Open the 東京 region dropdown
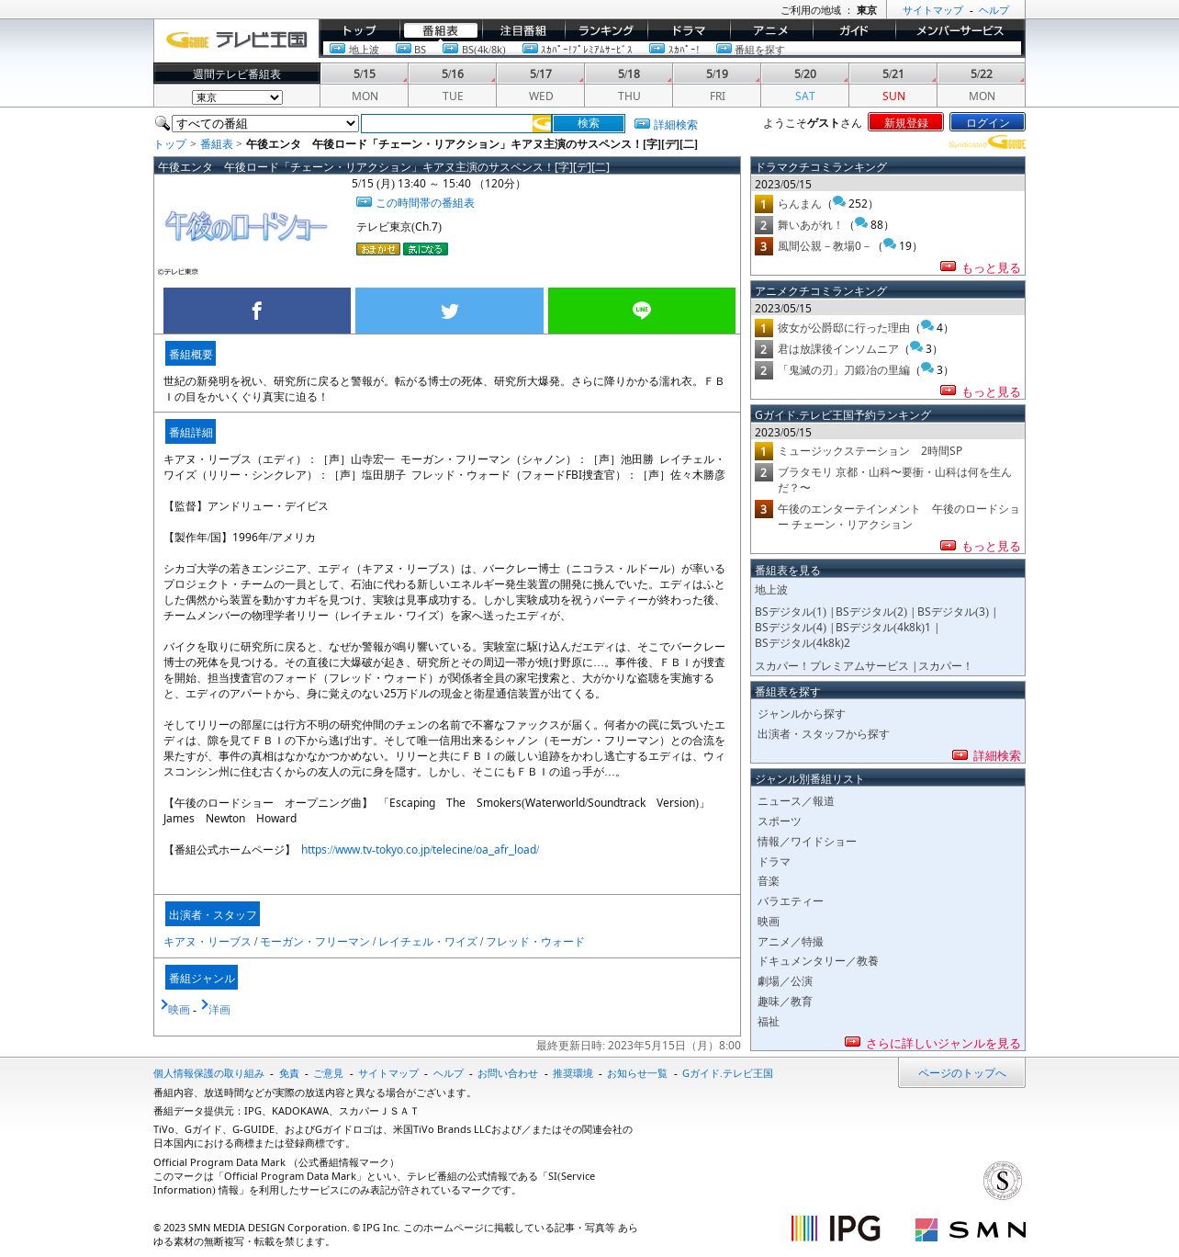The height and width of the screenshot is (1257, 1179). tap(237, 97)
